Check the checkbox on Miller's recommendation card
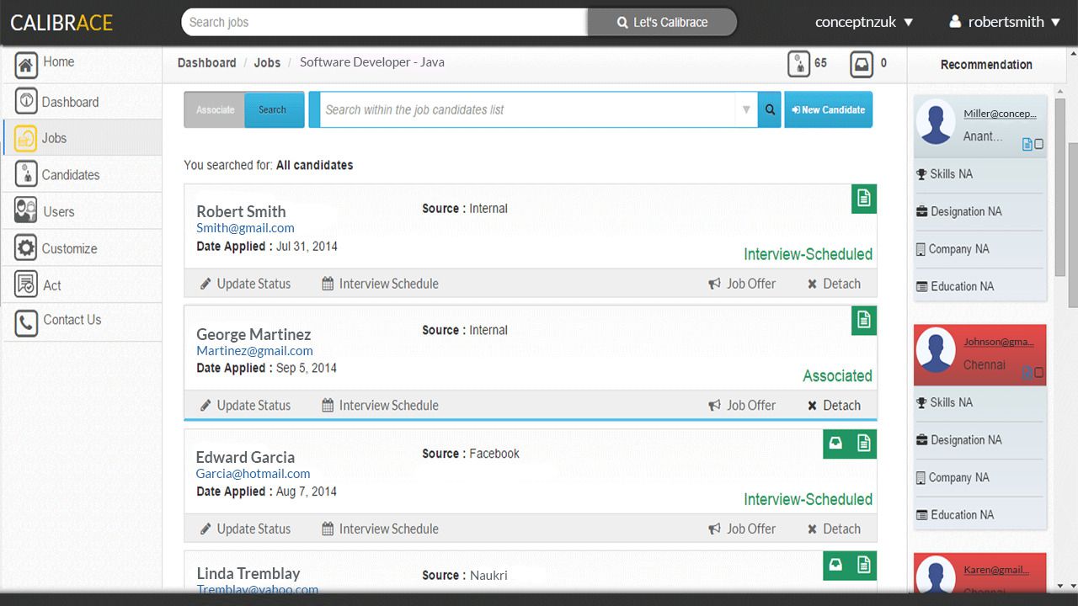The width and height of the screenshot is (1078, 606). click(x=1038, y=144)
